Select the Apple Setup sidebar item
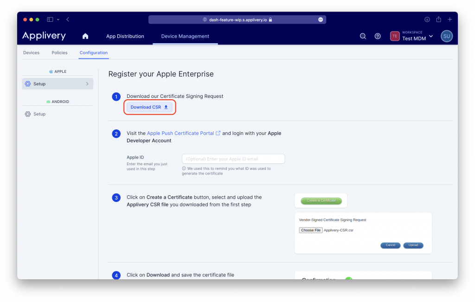 pos(58,84)
